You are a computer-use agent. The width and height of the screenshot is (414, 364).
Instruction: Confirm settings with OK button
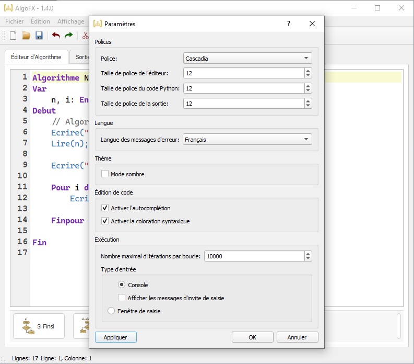252,337
